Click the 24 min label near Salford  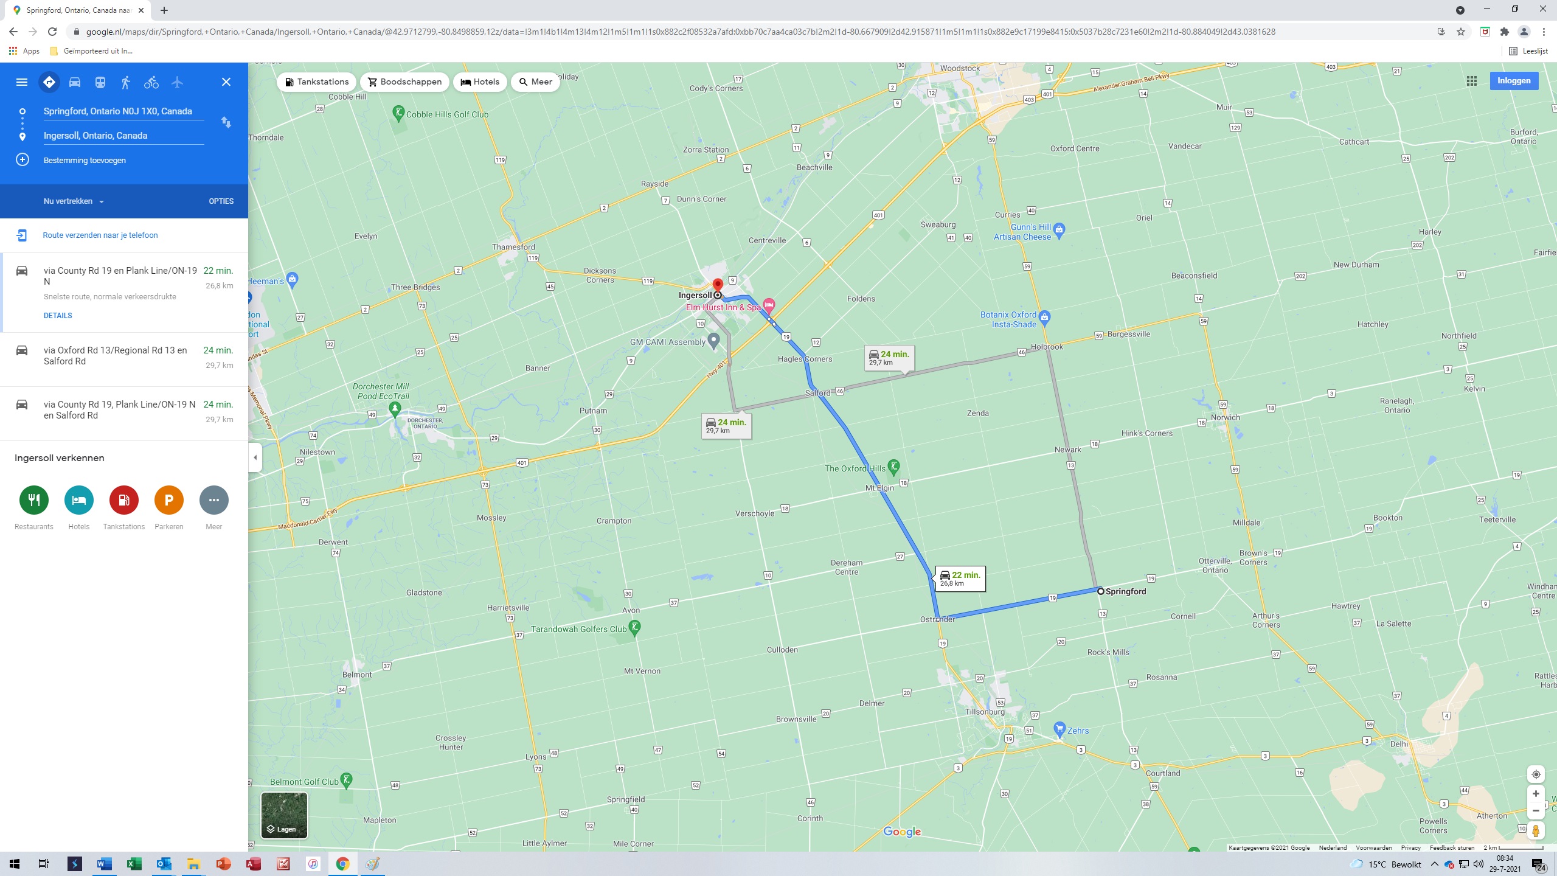(726, 426)
